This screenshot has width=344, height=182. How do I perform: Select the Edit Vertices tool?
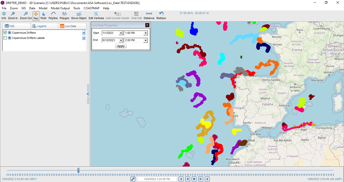click(x=96, y=15)
